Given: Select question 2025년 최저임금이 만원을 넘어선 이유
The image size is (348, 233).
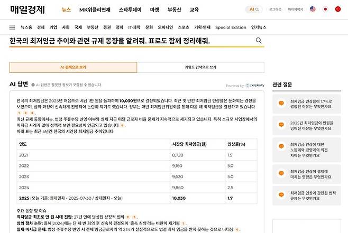Looking at the screenshot, I should (x=307, y=125).
